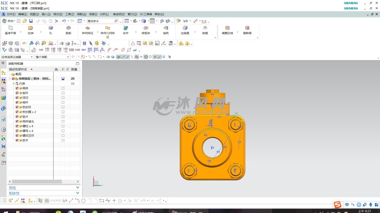Click the Sogou input method S icon

(x=337, y=205)
